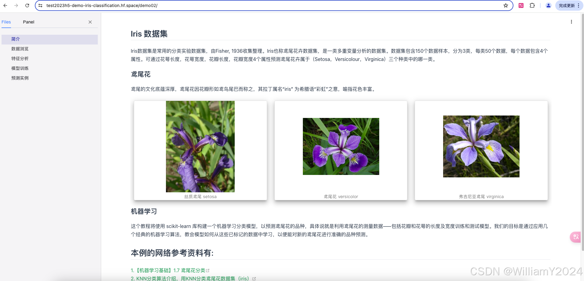Click the page vertical scrollbar
This screenshot has height=281, width=584.
582,132
